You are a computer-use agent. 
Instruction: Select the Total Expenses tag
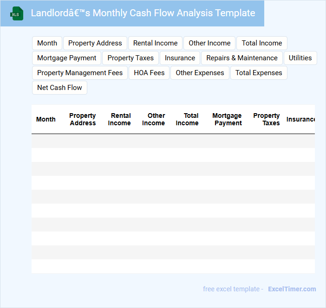pos(259,73)
